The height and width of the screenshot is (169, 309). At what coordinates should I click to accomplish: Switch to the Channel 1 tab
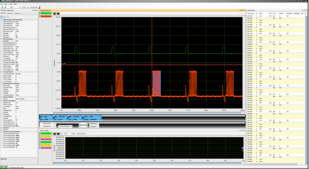(x=10, y=13)
